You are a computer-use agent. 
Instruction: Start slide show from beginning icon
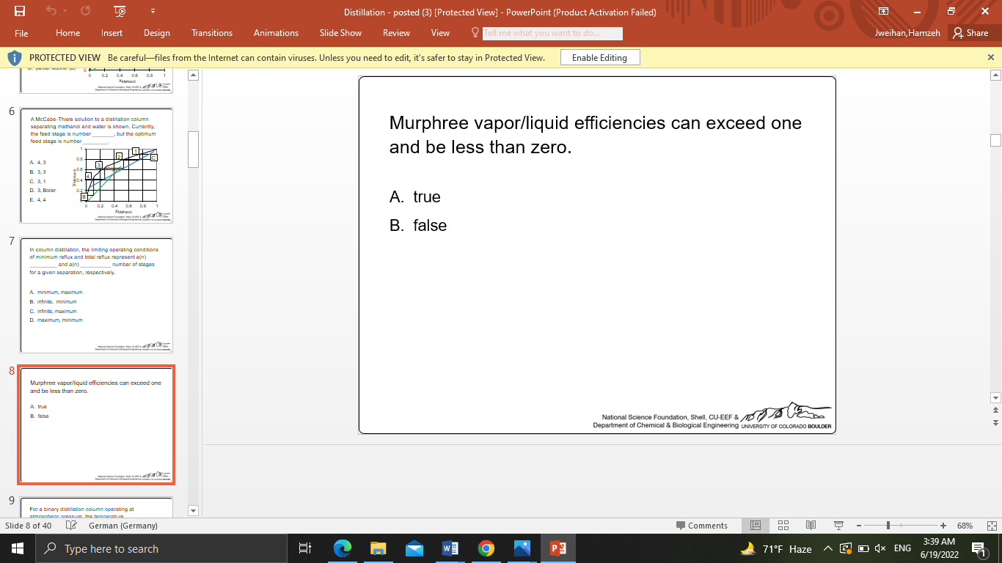[x=120, y=11]
